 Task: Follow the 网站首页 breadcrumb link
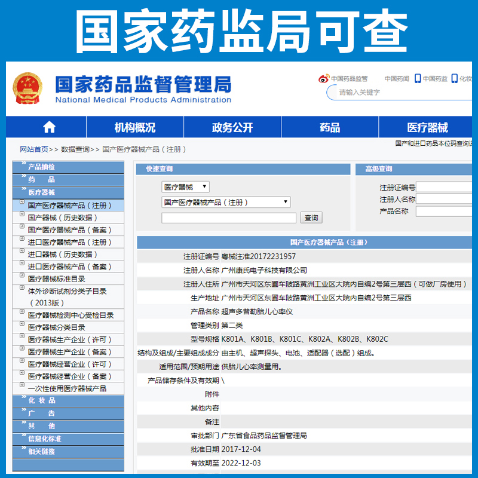coord(34,149)
